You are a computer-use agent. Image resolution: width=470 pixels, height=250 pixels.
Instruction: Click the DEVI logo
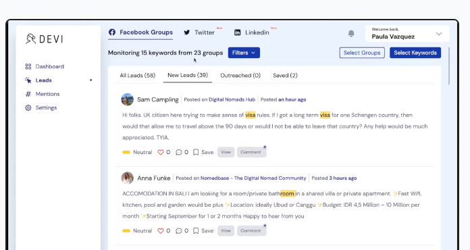click(45, 39)
